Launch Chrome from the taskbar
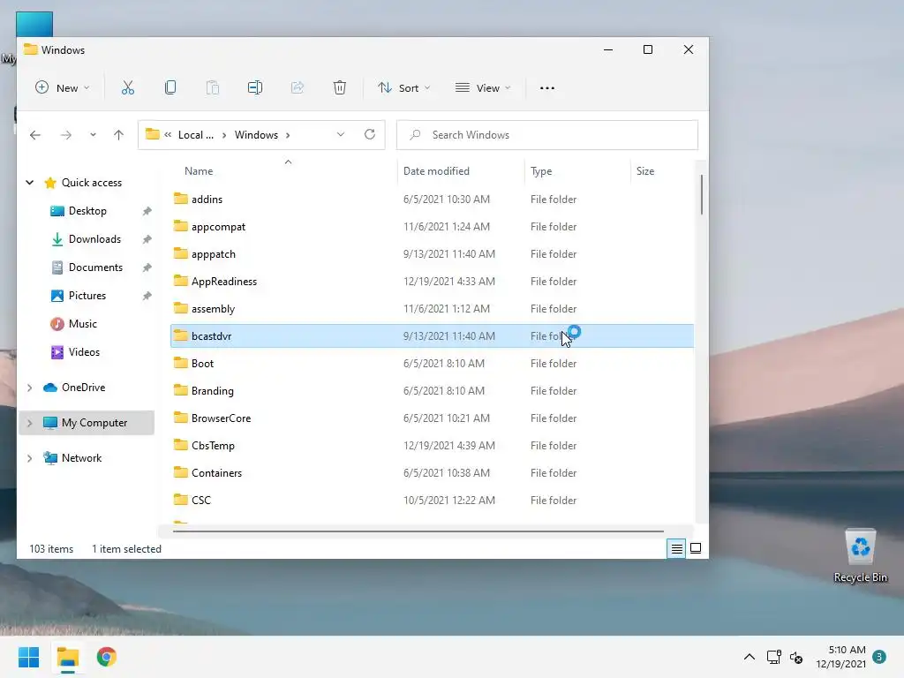The width and height of the screenshot is (904, 678). pos(107,657)
